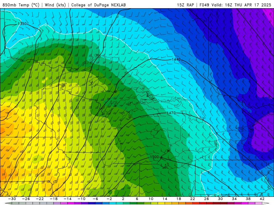Click the -14 color scale label
274x205 pixels.
(67, 199)
